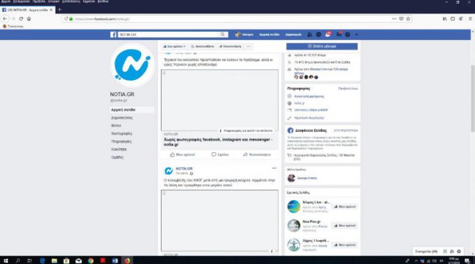Open the three-dots page options menu
This screenshot has width=475, height=264.
[x=248, y=46]
